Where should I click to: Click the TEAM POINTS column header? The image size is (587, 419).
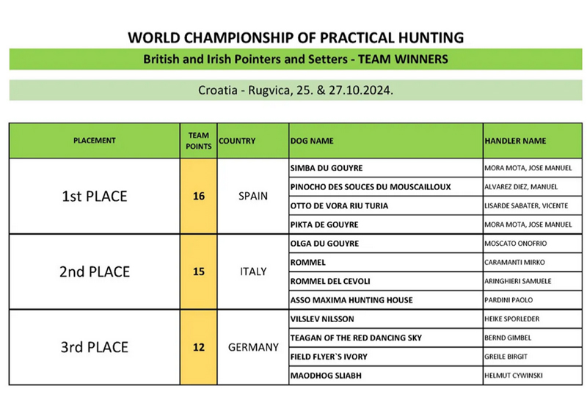198,141
